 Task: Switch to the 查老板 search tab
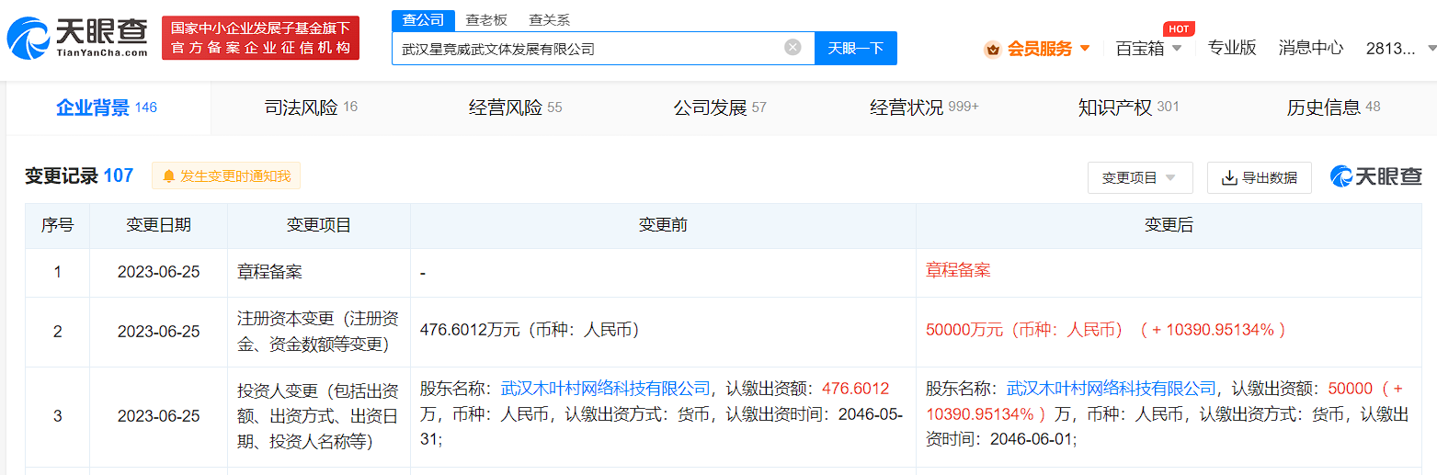click(x=486, y=20)
